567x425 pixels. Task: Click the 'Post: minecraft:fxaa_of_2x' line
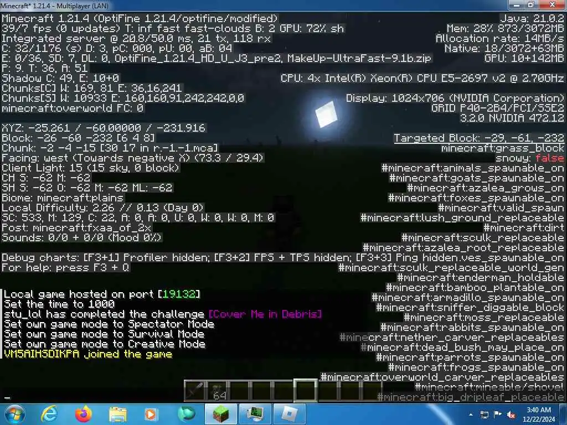(76, 227)
